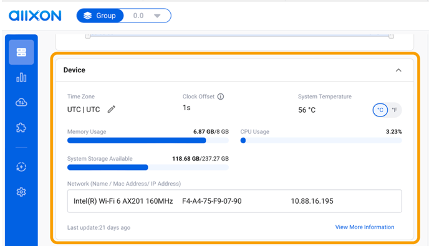
Task: Switch temperature unit to °F
Action: coord(394,110)
